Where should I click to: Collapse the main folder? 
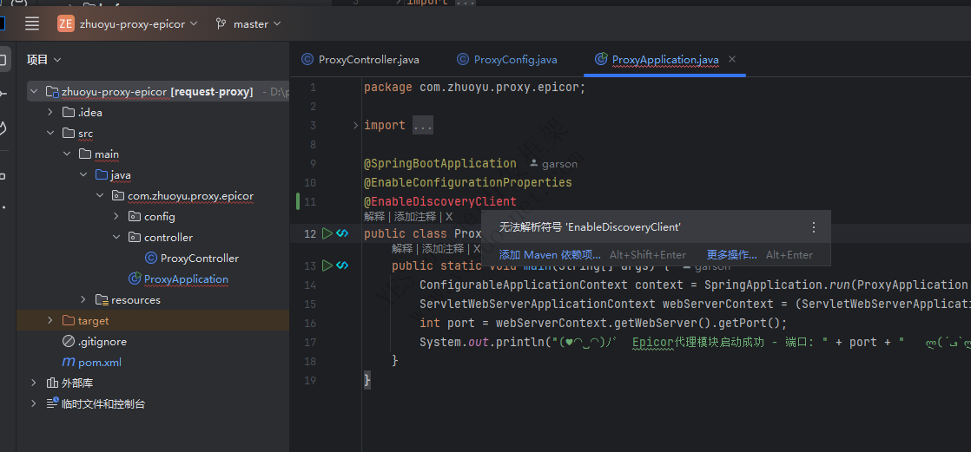click(x=67, y=154)
